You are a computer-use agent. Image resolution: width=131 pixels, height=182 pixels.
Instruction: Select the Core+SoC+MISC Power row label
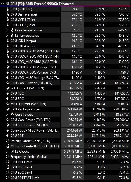35,130
